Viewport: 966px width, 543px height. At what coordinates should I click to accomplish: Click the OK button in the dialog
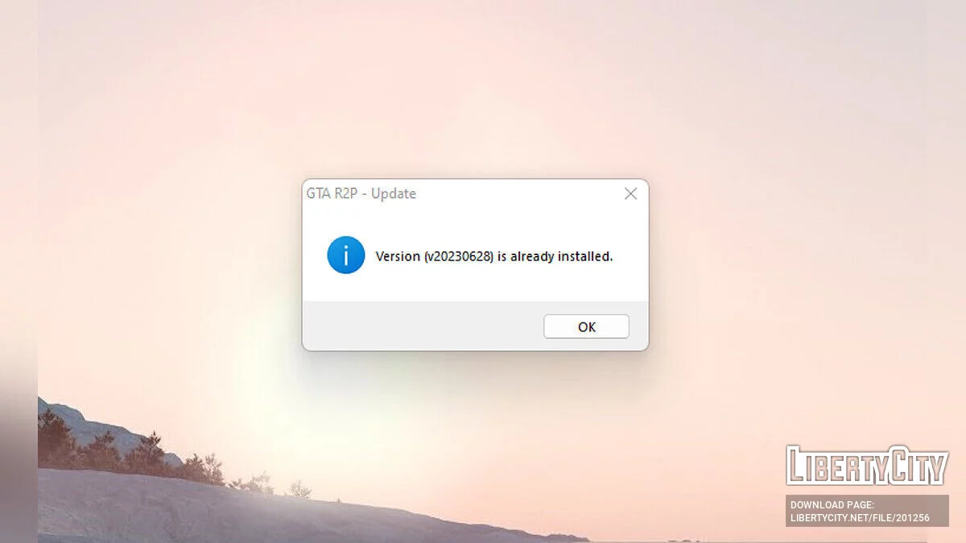(x=586, y=327)
